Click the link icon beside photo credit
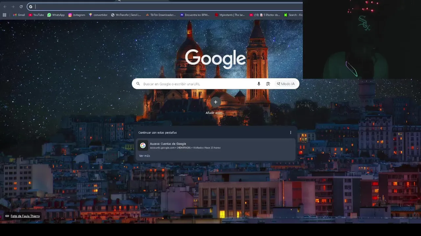Viewport: 421px width, 236px height. click(x=7, y=216)
